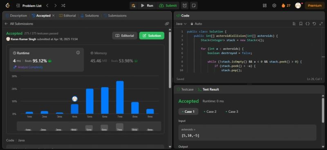Click the Premium button
Screen dimensions: 327x150
[315, 6]
